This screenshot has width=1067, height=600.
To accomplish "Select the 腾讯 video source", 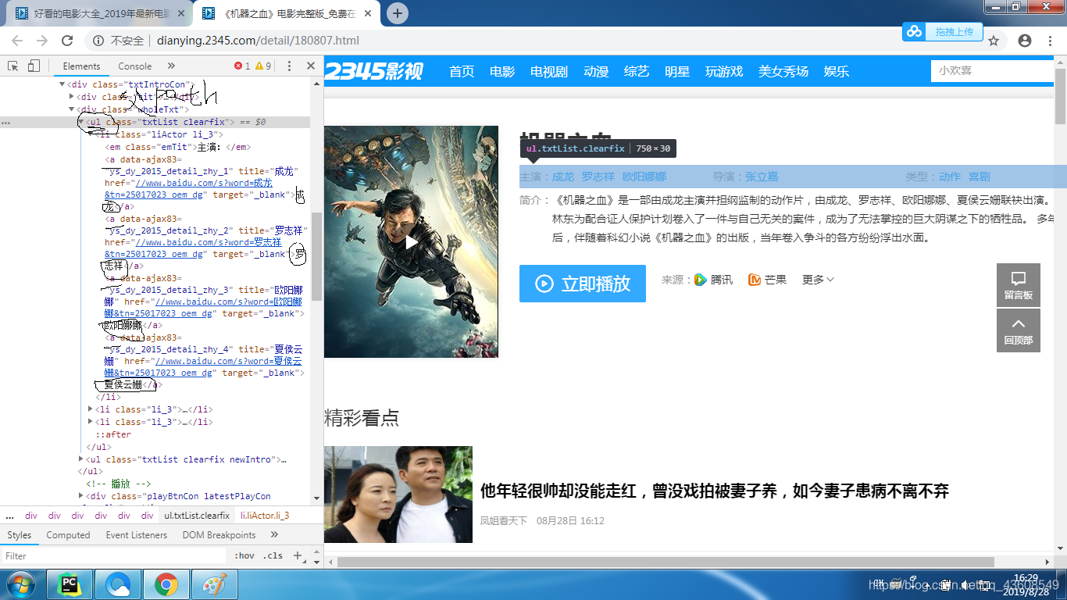I will [x=714, y=280].
